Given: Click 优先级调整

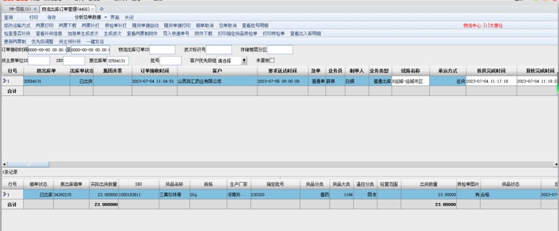Looking at the screenshot, I should pos(42,42).
